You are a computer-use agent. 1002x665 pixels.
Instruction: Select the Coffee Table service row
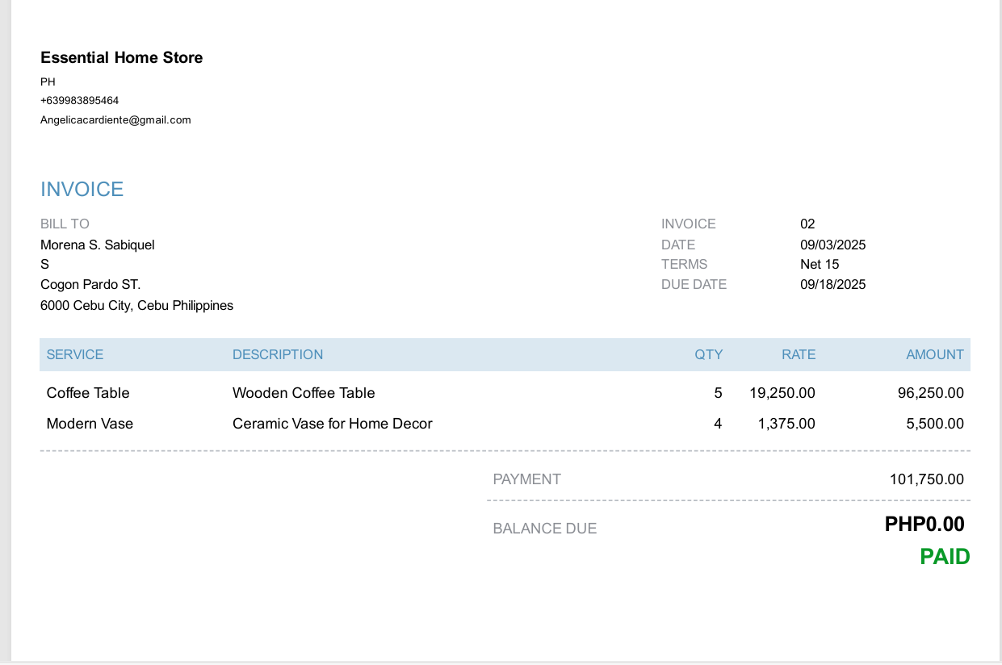tap(88, 393)
